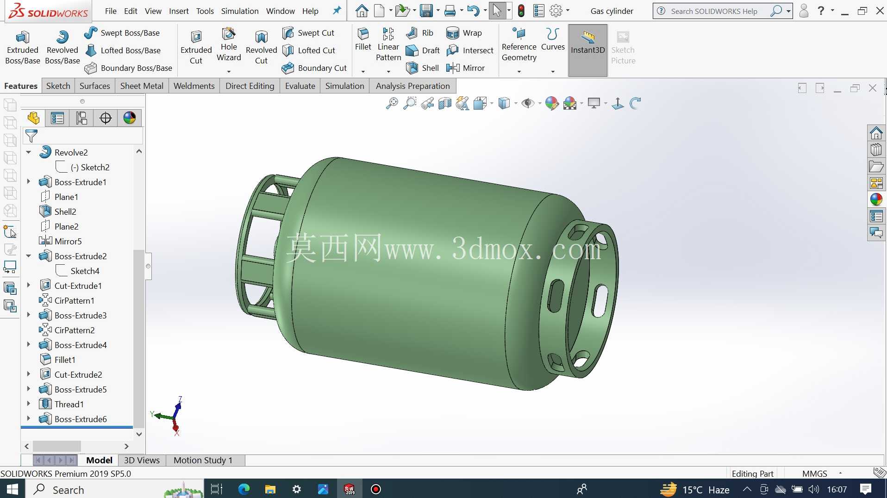Switch to the Motion Study 1 tab
The height and width of the screenshot is (498, 887).
[x=203, y=460]
